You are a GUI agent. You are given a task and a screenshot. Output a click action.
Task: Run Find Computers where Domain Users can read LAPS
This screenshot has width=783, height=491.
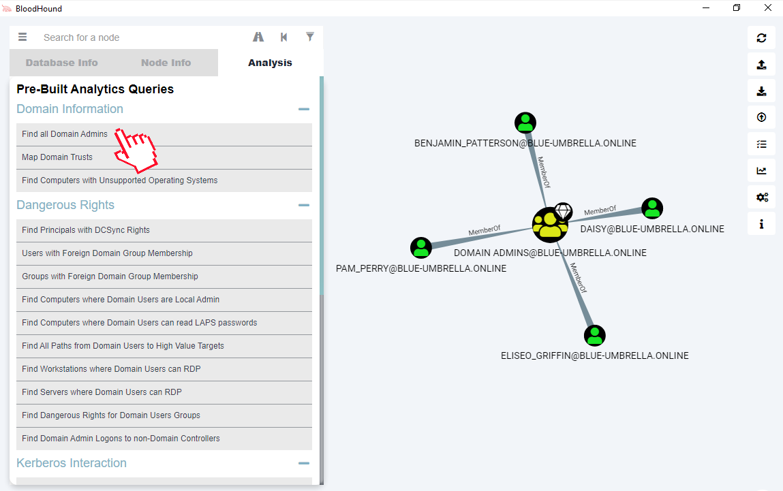164,323
